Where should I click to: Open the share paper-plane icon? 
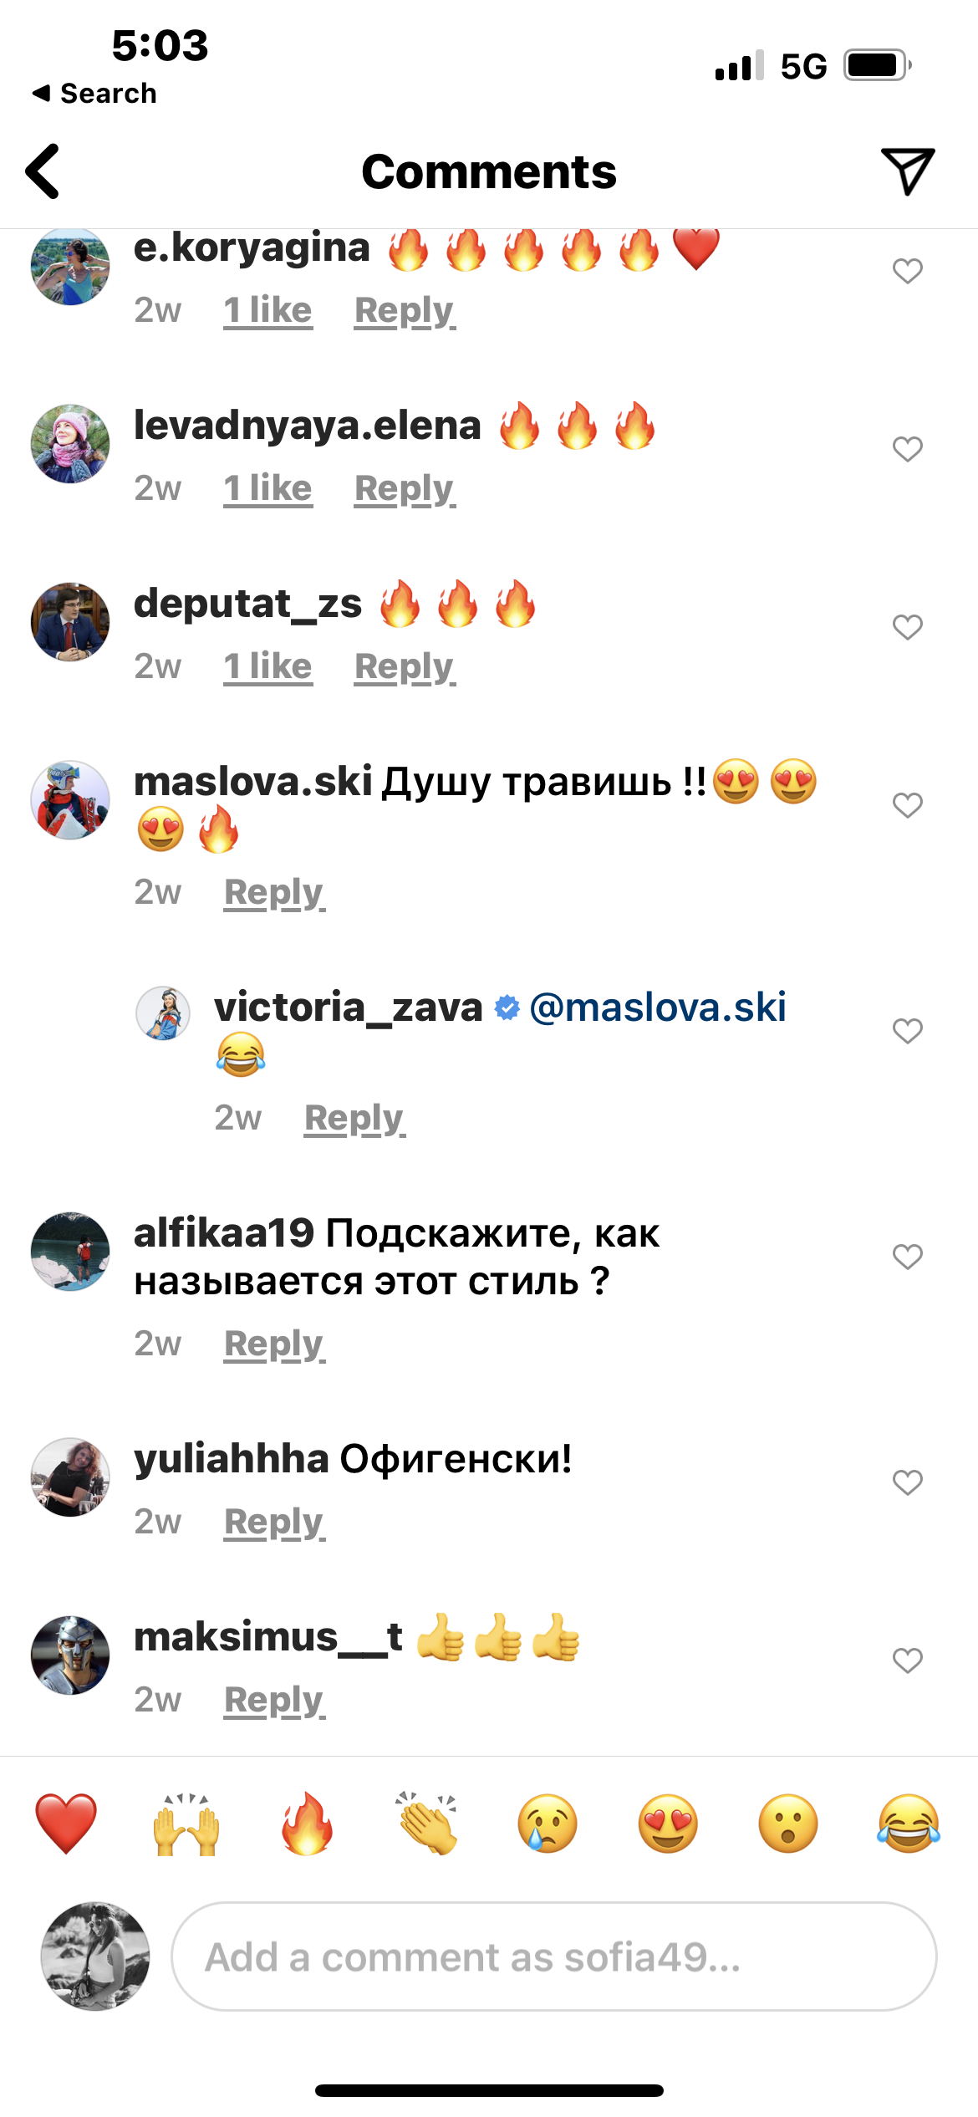[907, 171]
